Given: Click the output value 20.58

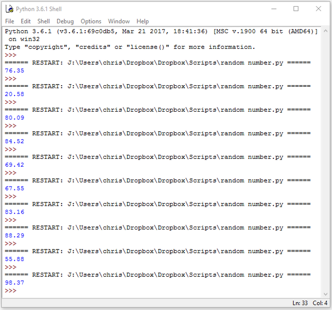Looking at the screenshot, I should (15, 94).
